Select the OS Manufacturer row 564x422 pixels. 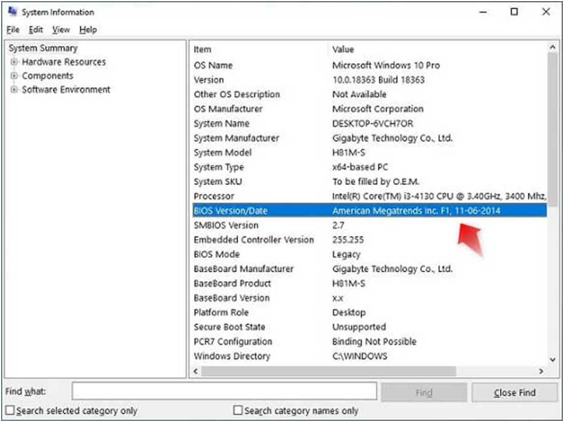pyautogui.click(x=370, y=109)
